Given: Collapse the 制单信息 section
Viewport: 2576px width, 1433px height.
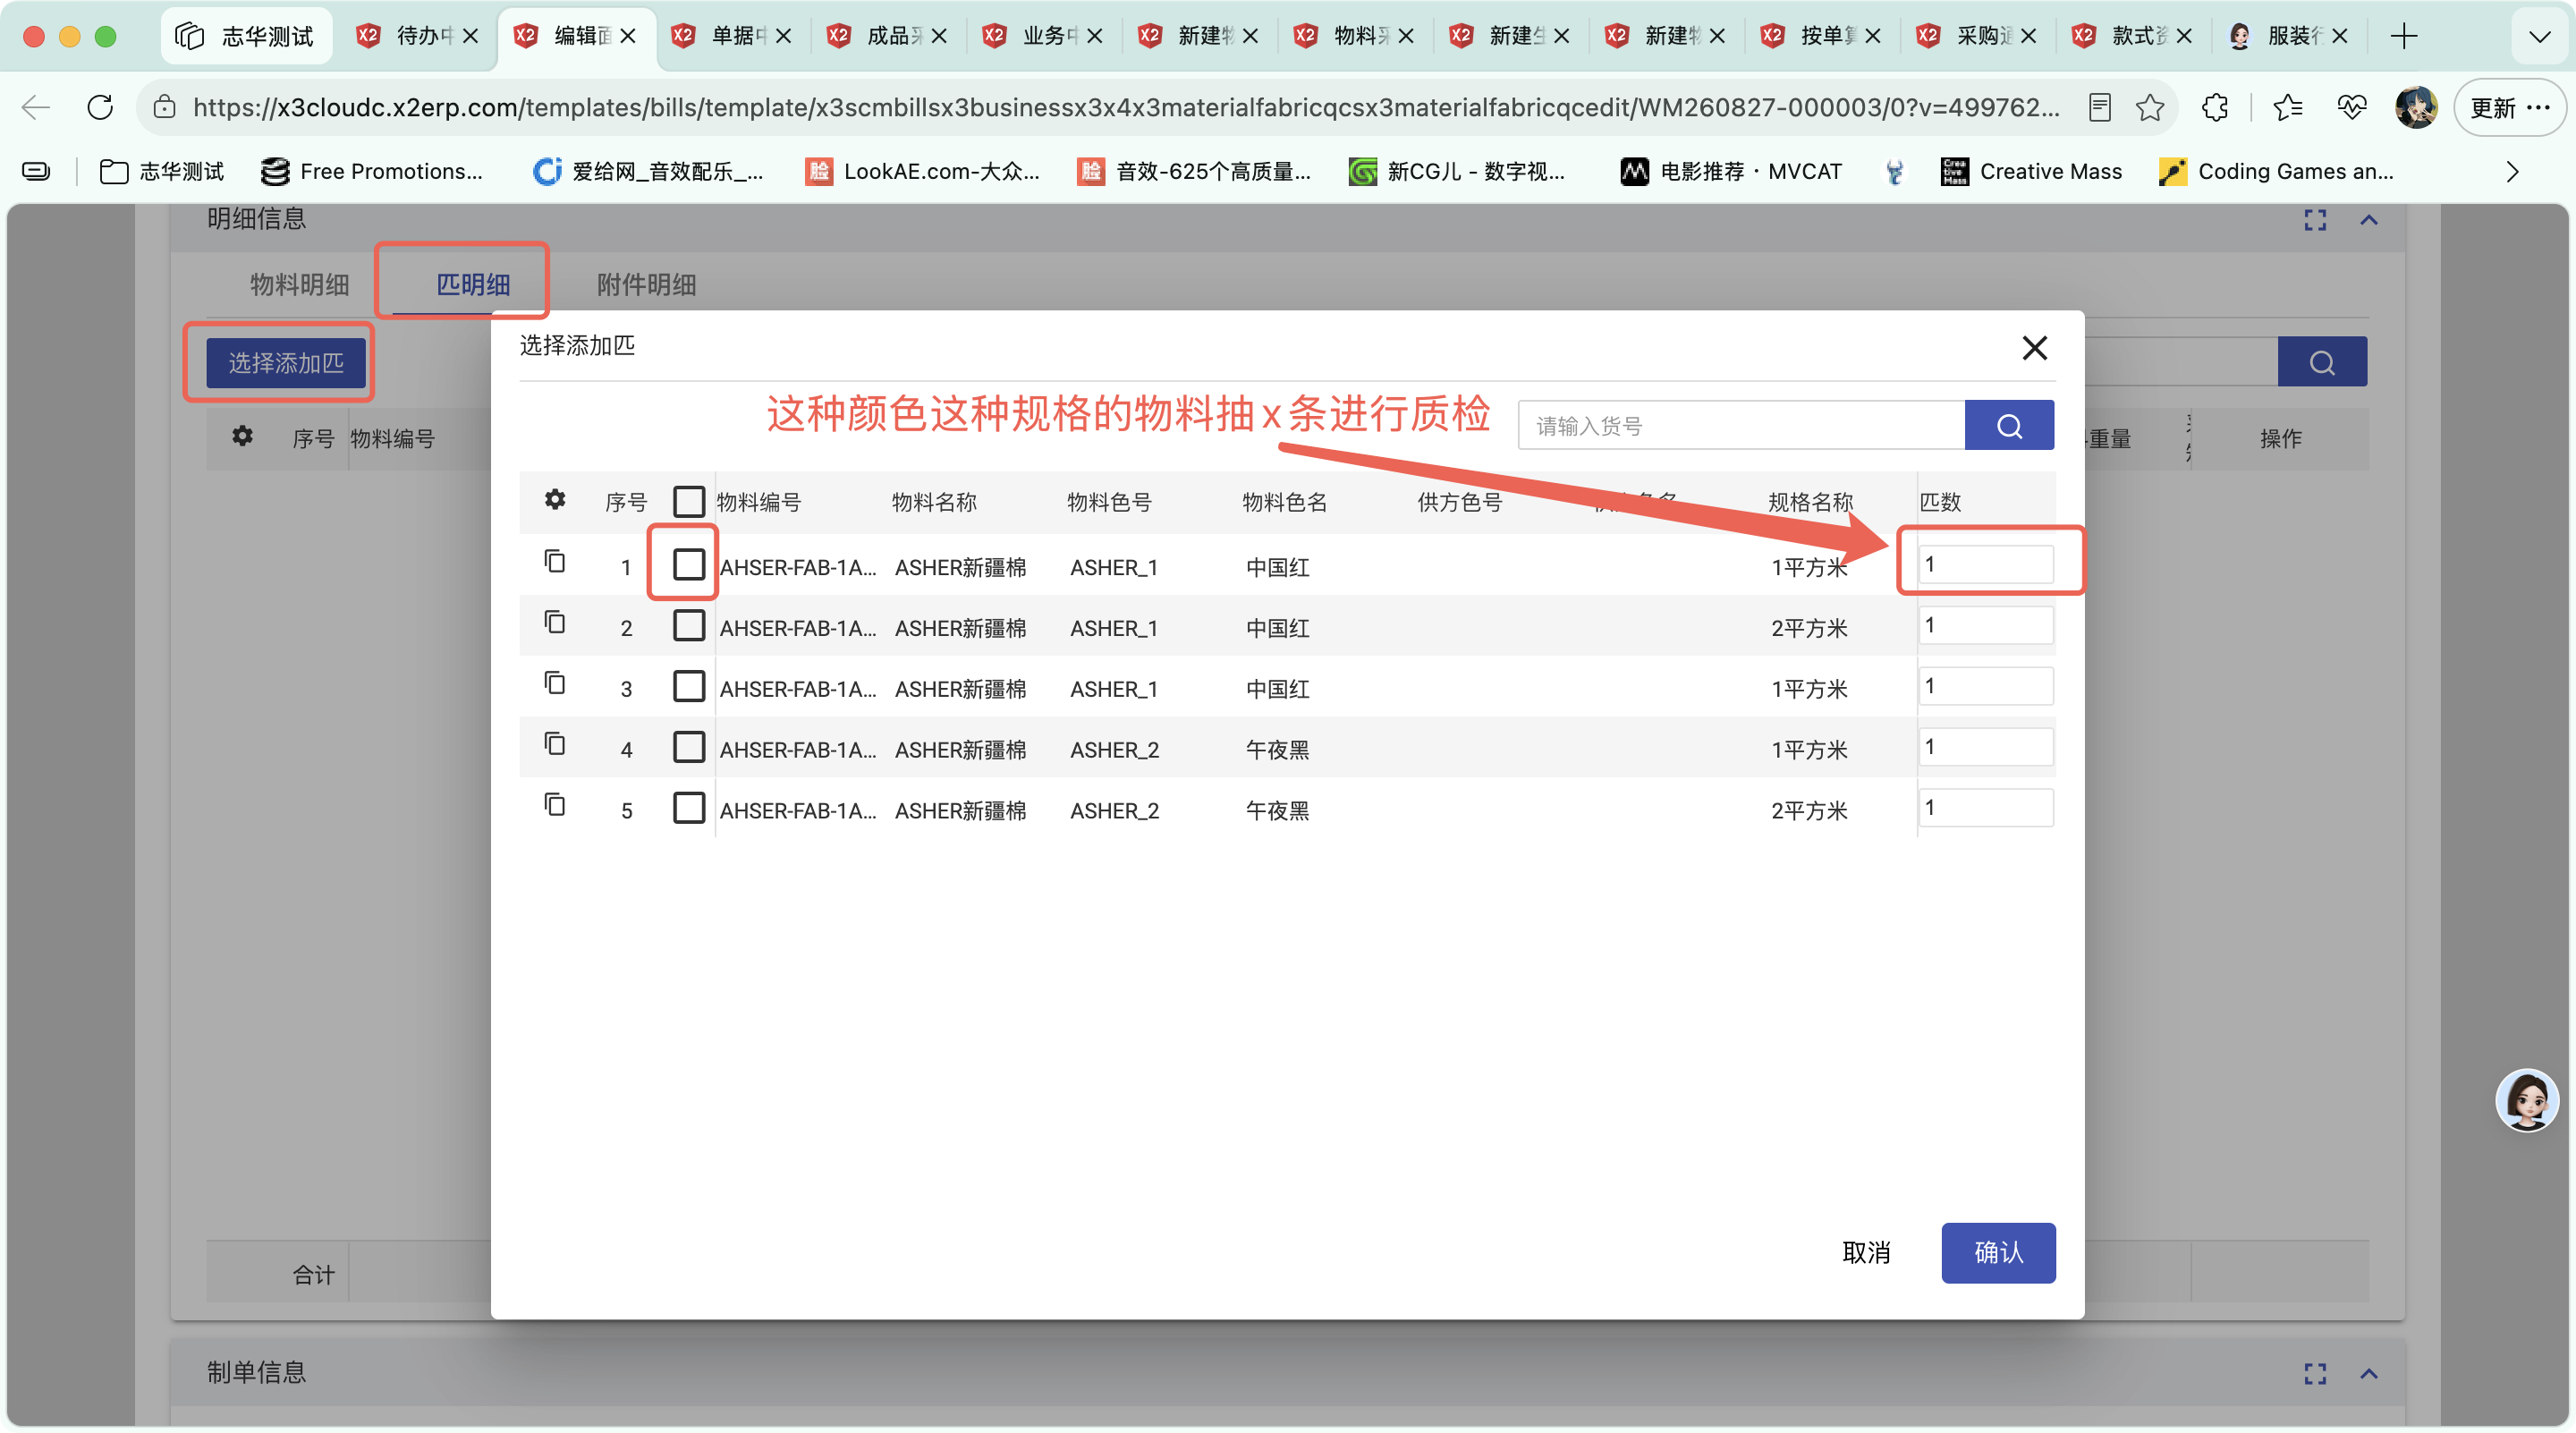Looking at the screenshot, I should click(x=2369, y=1374).
